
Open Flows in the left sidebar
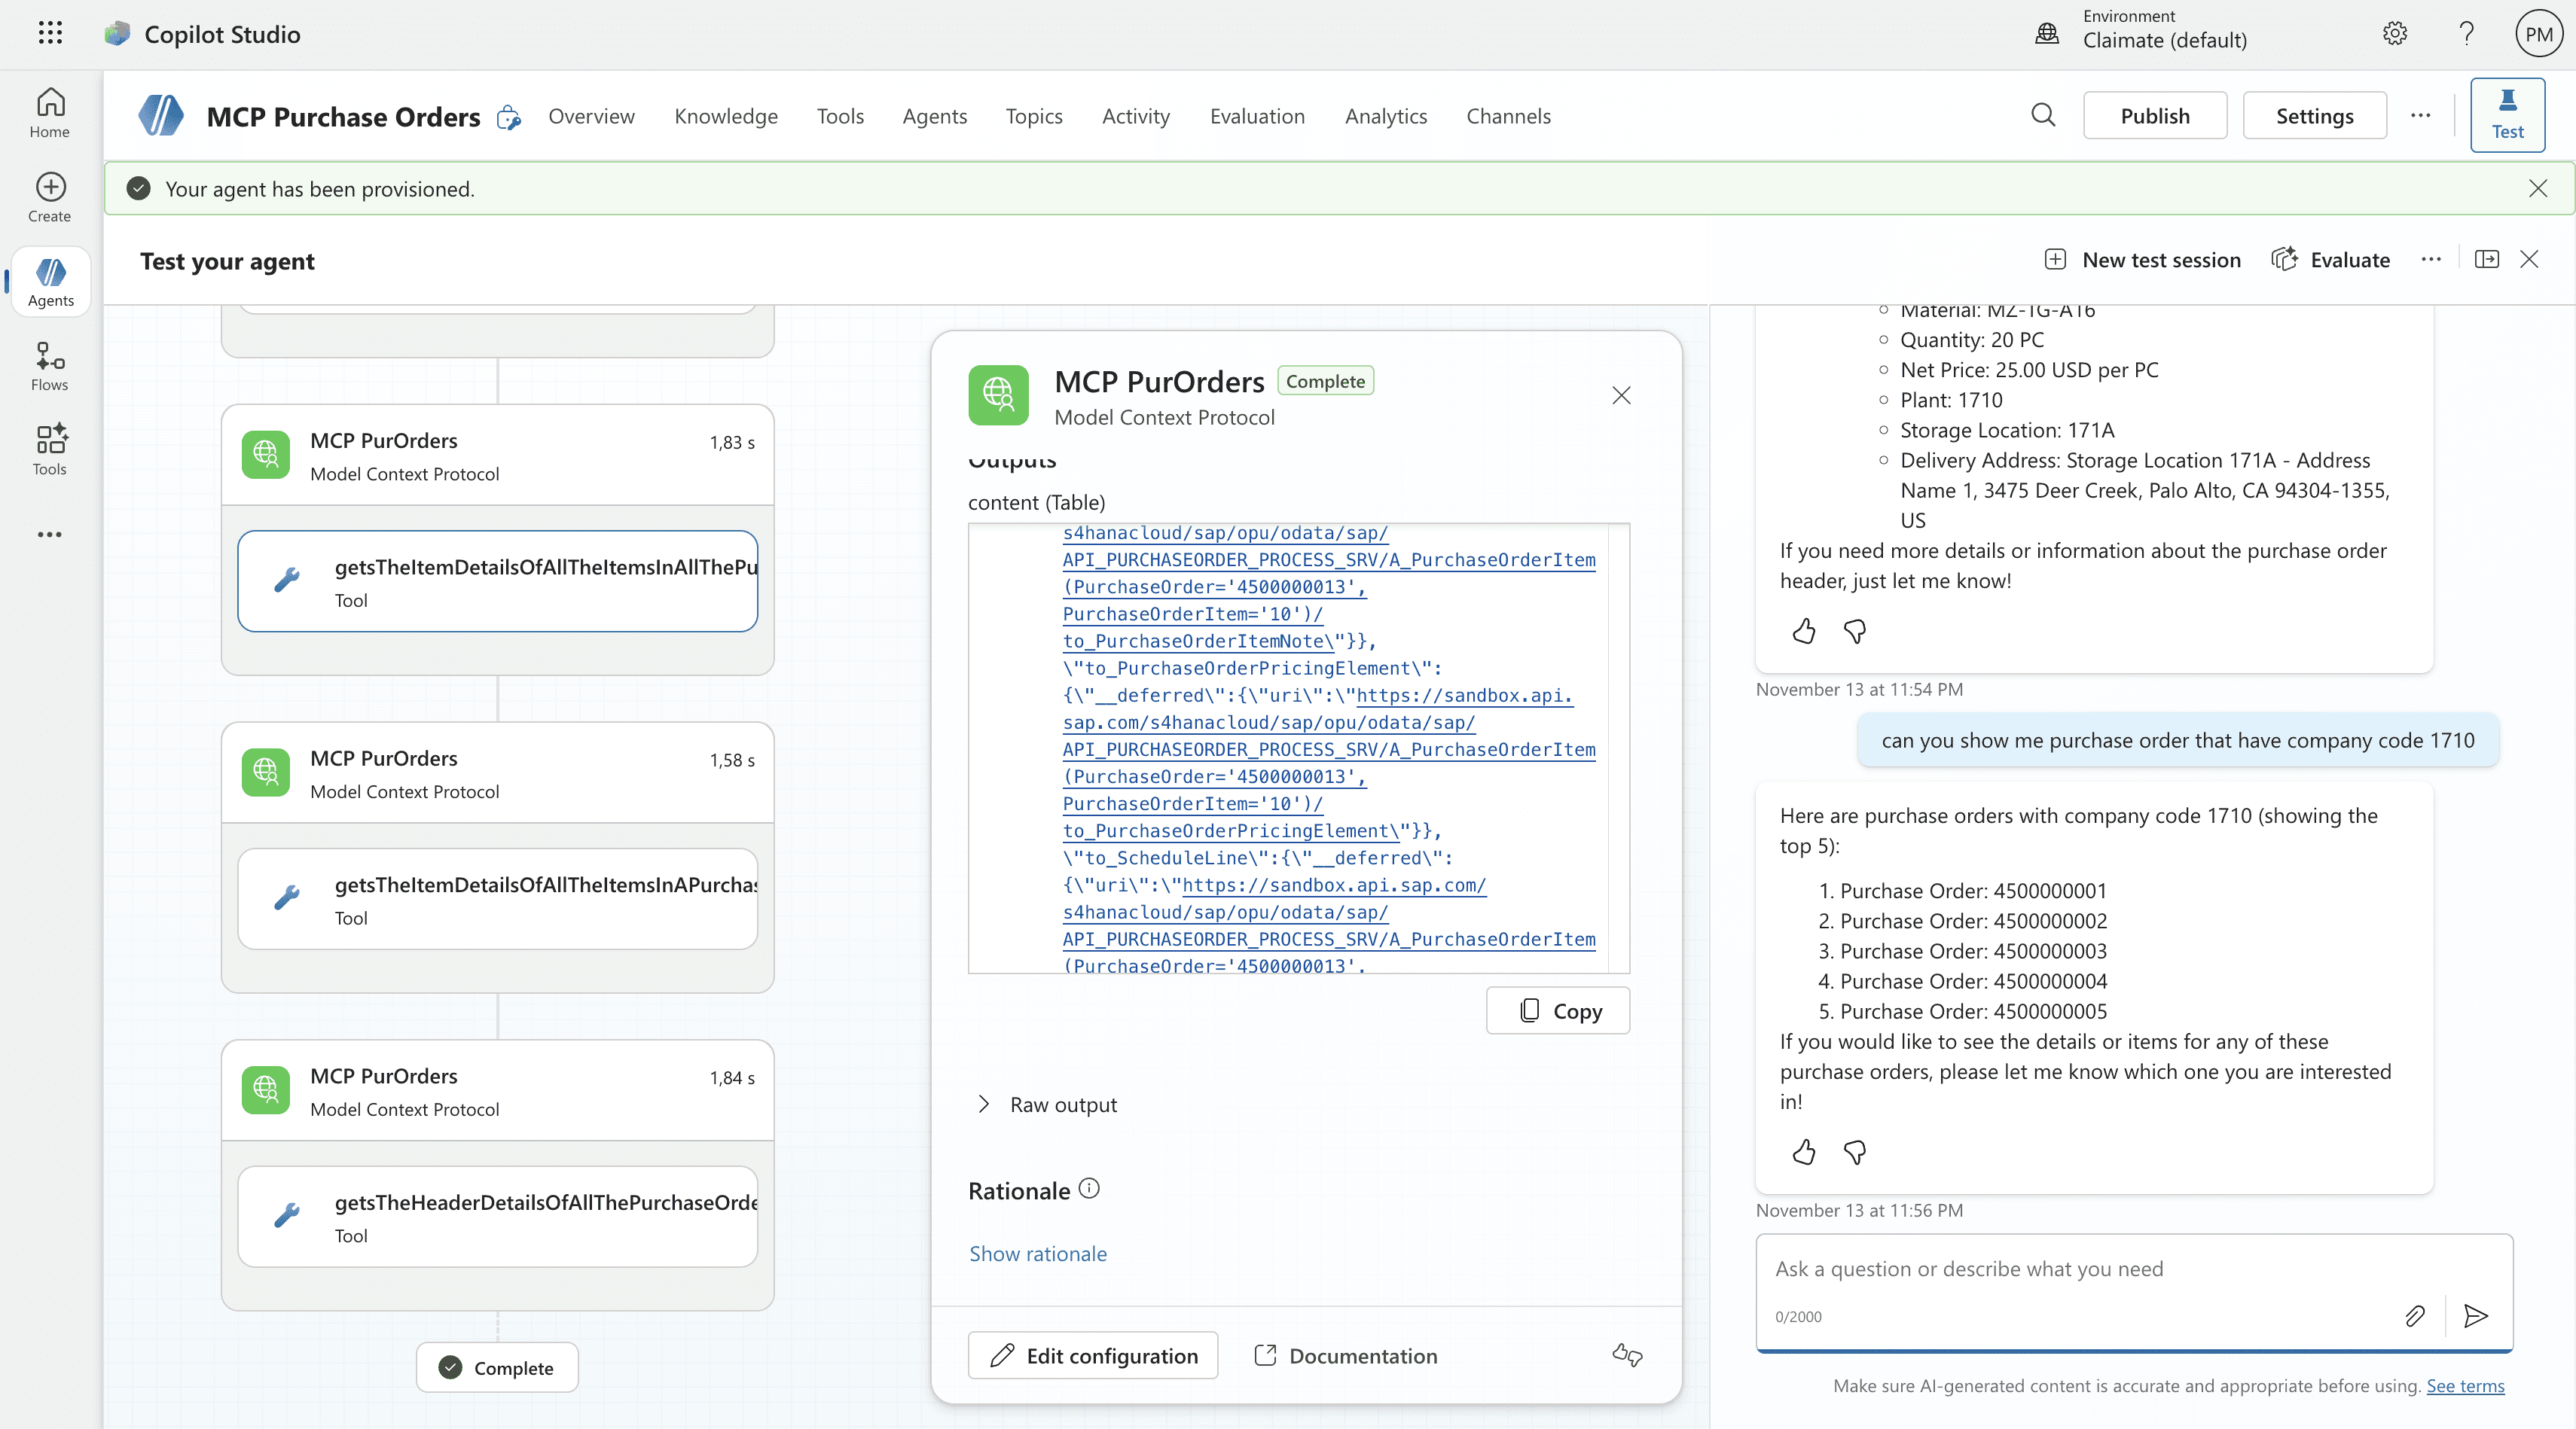click(50, 366)
